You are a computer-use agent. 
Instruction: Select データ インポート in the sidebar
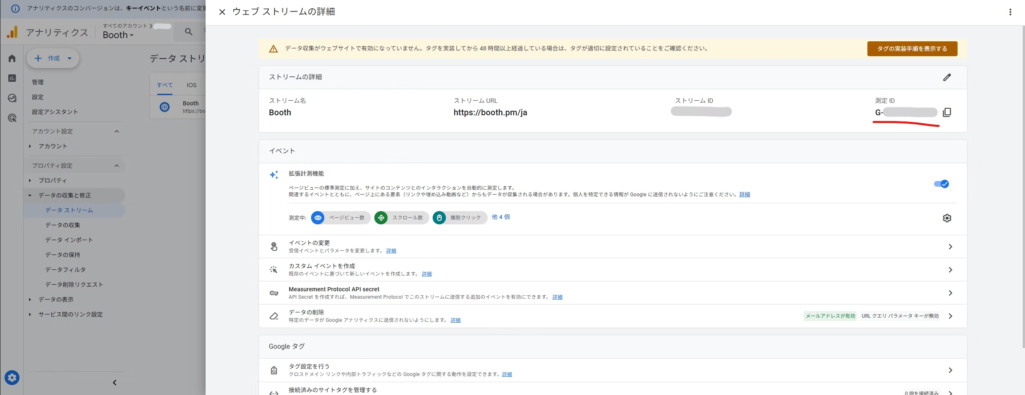click(69, 240)
